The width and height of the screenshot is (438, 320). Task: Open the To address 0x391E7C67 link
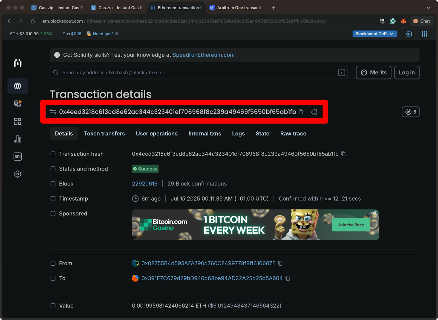212,278
